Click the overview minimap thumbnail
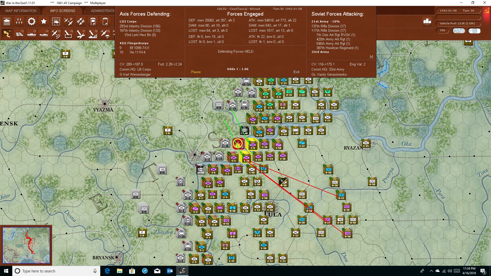 [x=26, y=245]
